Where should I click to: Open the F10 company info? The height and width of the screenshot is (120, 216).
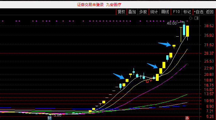pyautogui.click(x=176, y=12)
